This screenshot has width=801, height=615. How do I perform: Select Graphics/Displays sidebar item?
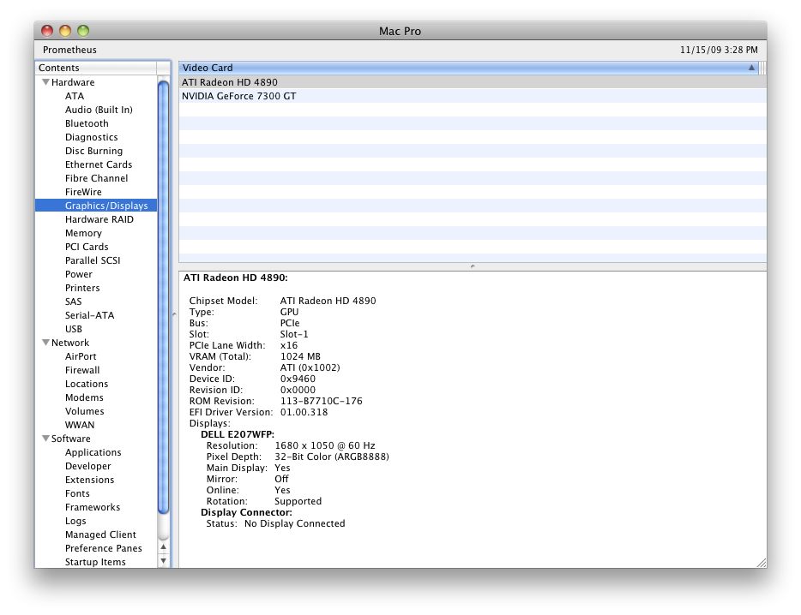pyautogui.click(x=96, y=206)
